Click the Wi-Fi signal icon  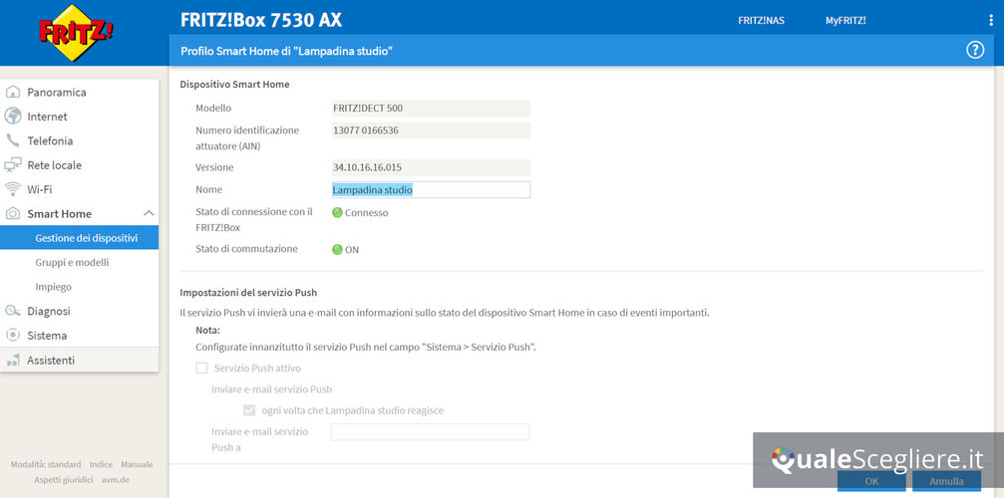point(13,189)
